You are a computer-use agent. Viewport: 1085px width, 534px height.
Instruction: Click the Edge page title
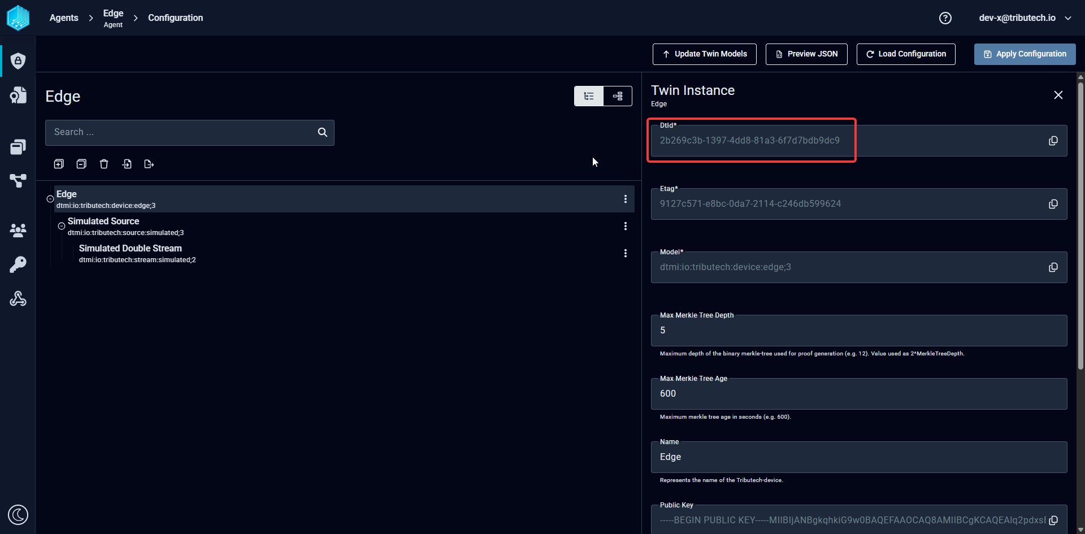(63, 97)
